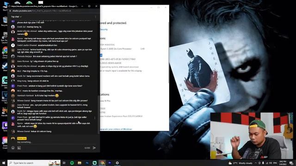This screenshot has height=166, width=296.
Task: Open Spotify from the taskbar
Action: [72, 163]
